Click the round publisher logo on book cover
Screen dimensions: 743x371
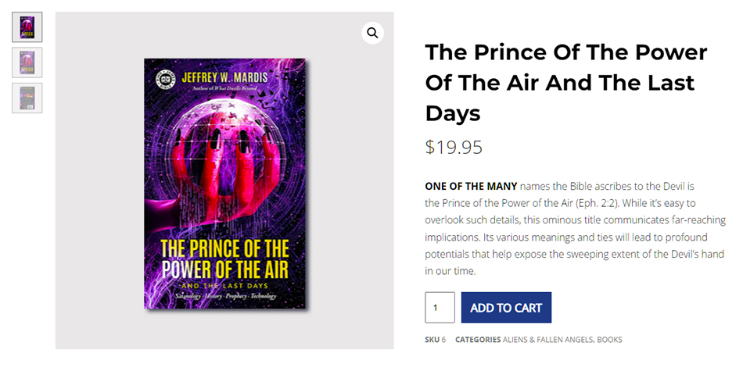point(162,78)
